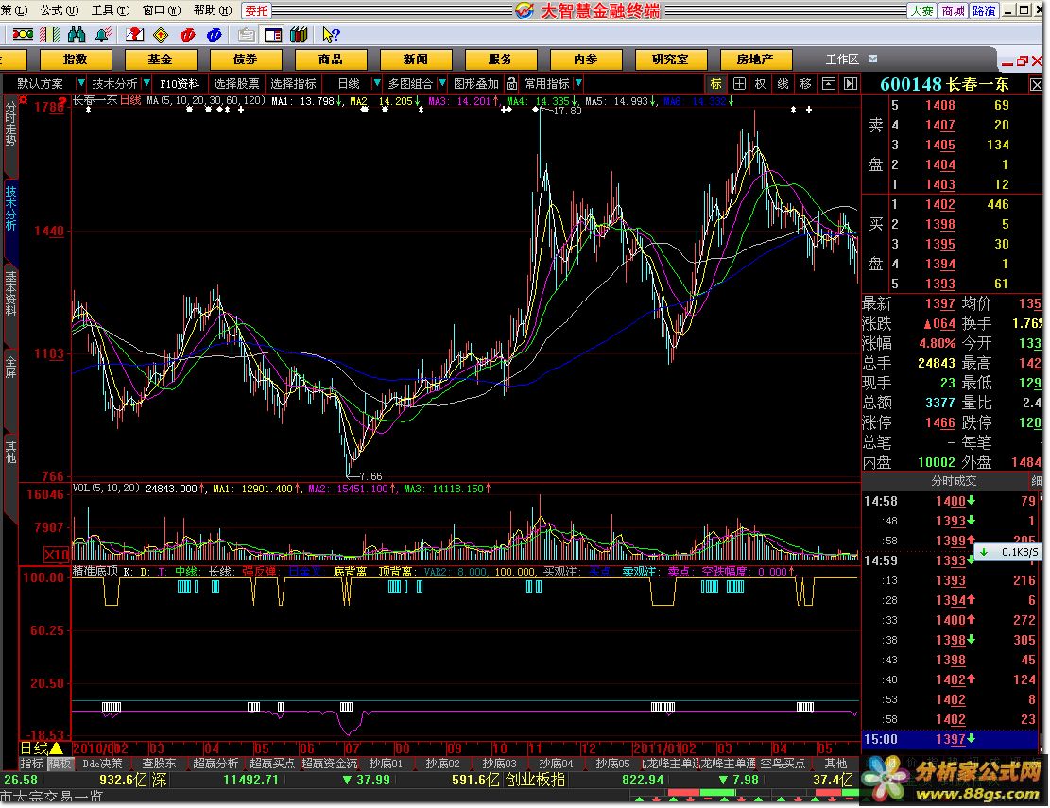Screen dimensions: 1050x808
Task: Click the 选择指标 button
Action: point(293,84)
